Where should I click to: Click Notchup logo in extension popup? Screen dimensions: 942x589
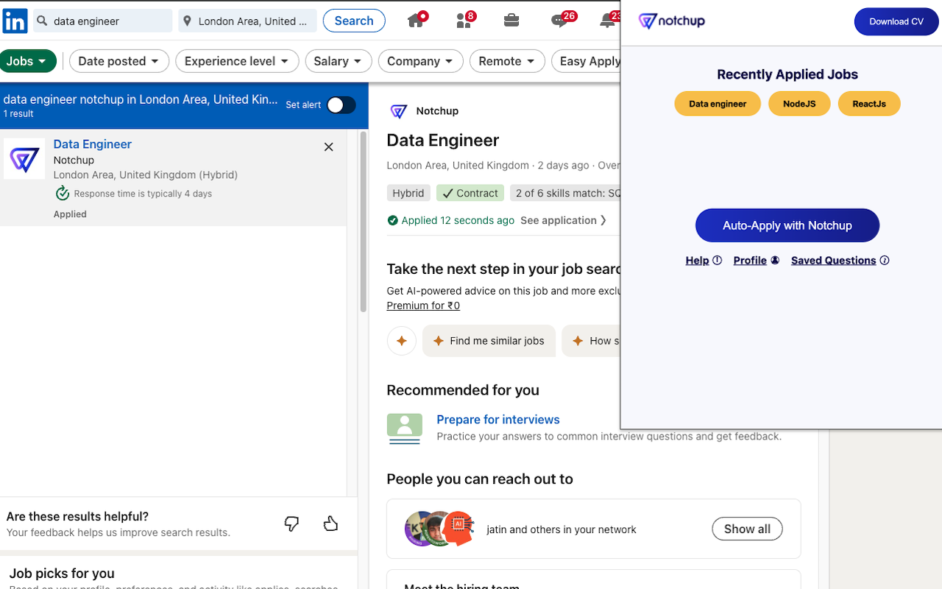coord(672,21)
